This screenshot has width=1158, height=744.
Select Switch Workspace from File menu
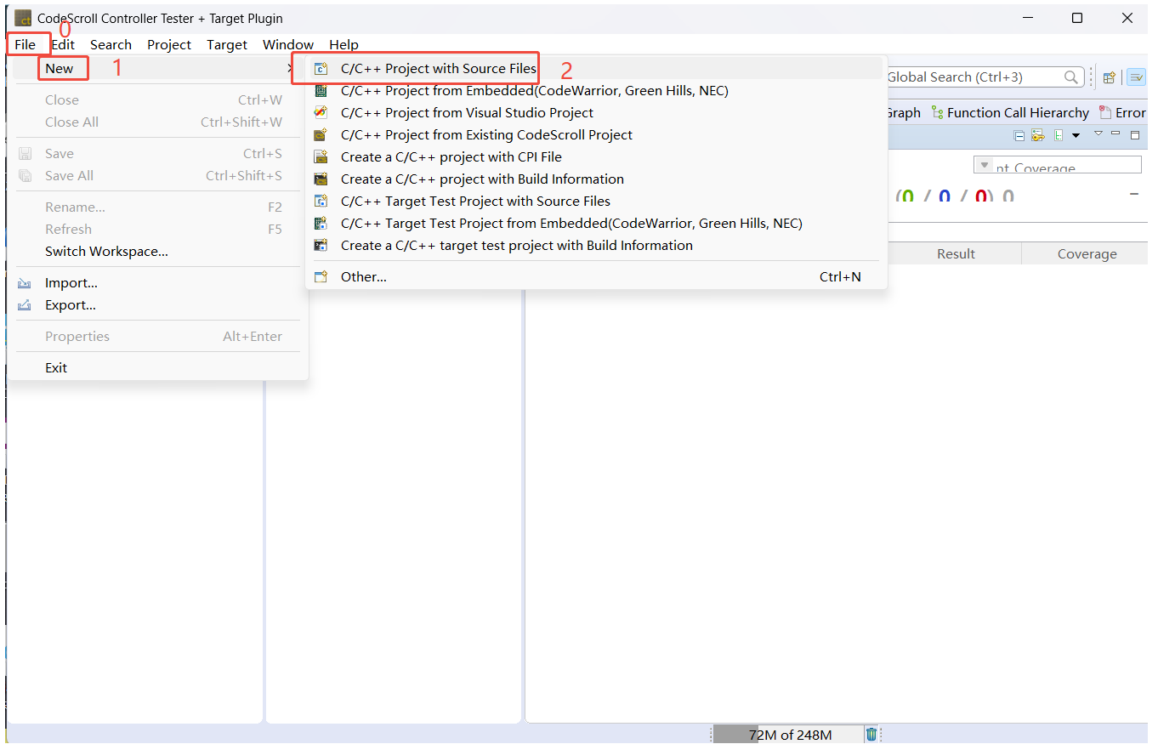click(106, 252)
